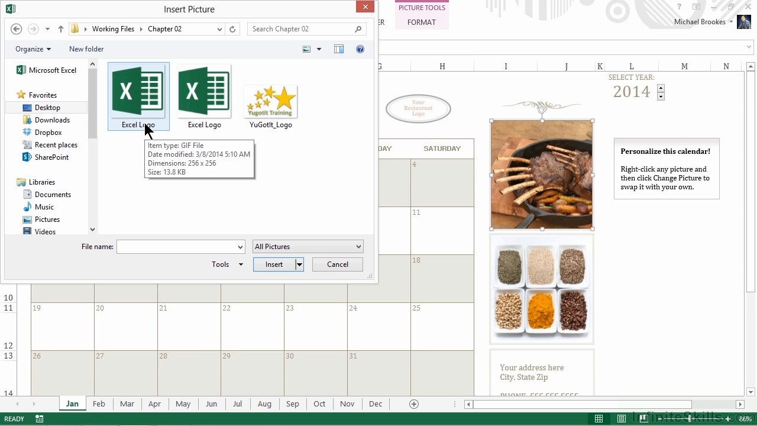Screen dimensions: 757x426
Task: Open Michael Brookes account menu
Action: click(x=704, y=22)
